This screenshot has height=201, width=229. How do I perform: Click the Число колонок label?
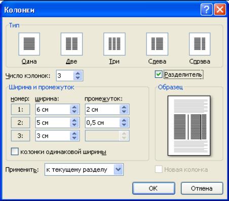pos(28,76)
